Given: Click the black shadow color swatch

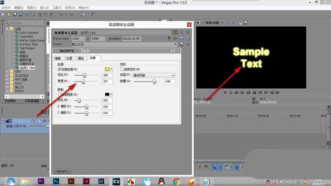Looking at the screenshot, I should [107, 94].
